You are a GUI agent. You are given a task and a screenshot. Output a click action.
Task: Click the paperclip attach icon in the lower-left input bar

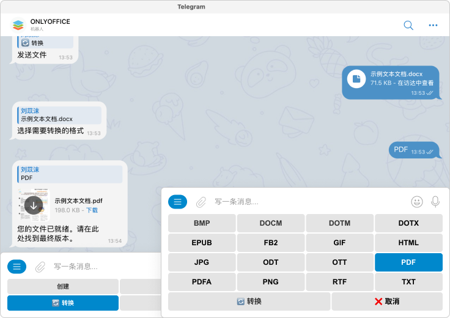[x=40, y=267]
